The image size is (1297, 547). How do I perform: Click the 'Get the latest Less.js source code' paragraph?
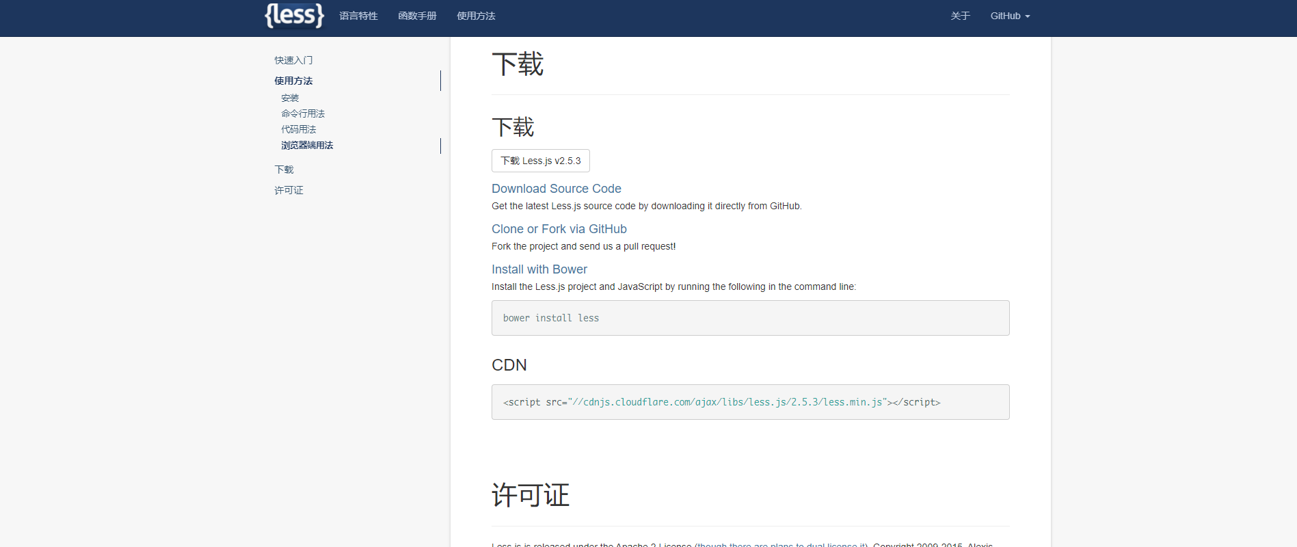coord(647,206)
